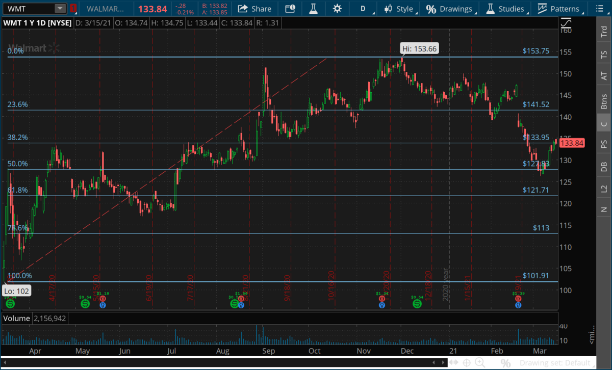
Task: Click the magnifier zoom-in icon at chart bottom
Action: tap(480, 363)
